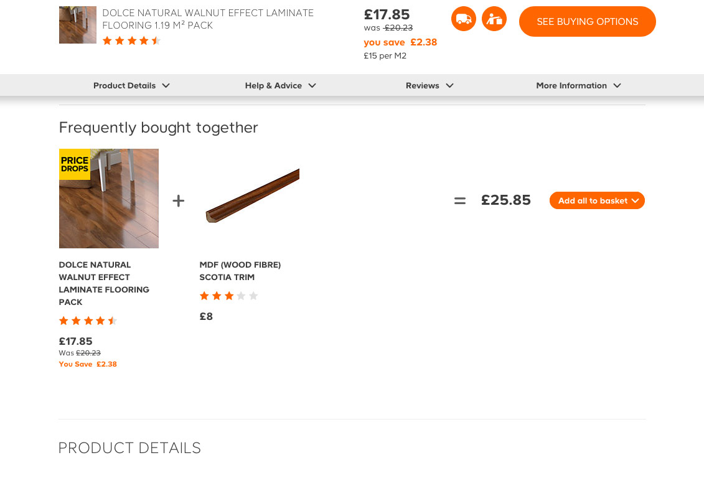The height and width of the screenshot is (478, 704).
Task: Click See Buying Options button
Action: (x=587, y=22)
